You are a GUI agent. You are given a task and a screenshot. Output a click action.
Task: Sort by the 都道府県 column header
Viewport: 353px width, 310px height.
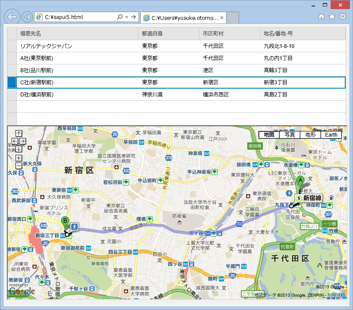tap(169, 34)
